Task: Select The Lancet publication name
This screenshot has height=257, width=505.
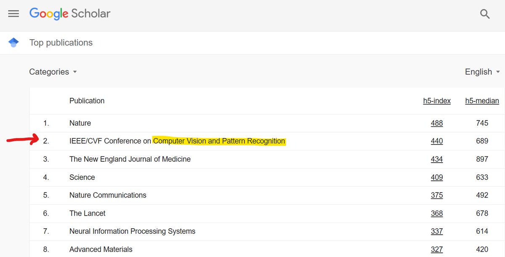Action: (x=88, y=214)
